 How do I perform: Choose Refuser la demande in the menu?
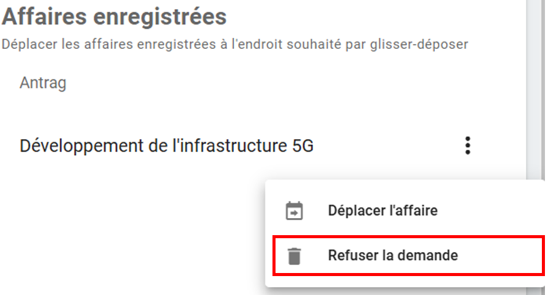tap(392, 255)
